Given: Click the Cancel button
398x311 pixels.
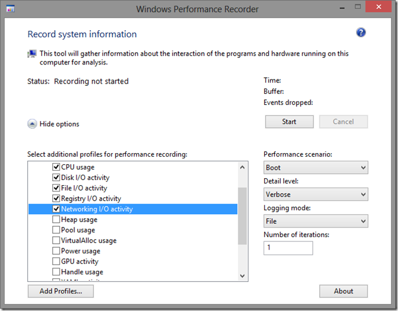Looking at the screenshot, I should point(343,122).
